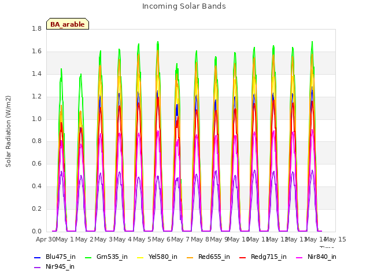Click the 1.0 y-axis tick label
Image resolution: width=370 pixels, height=278 pixels.
(x=36, y=119)
